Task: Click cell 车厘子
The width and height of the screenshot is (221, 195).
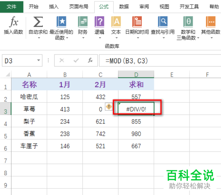Action: tap(29, 145)
